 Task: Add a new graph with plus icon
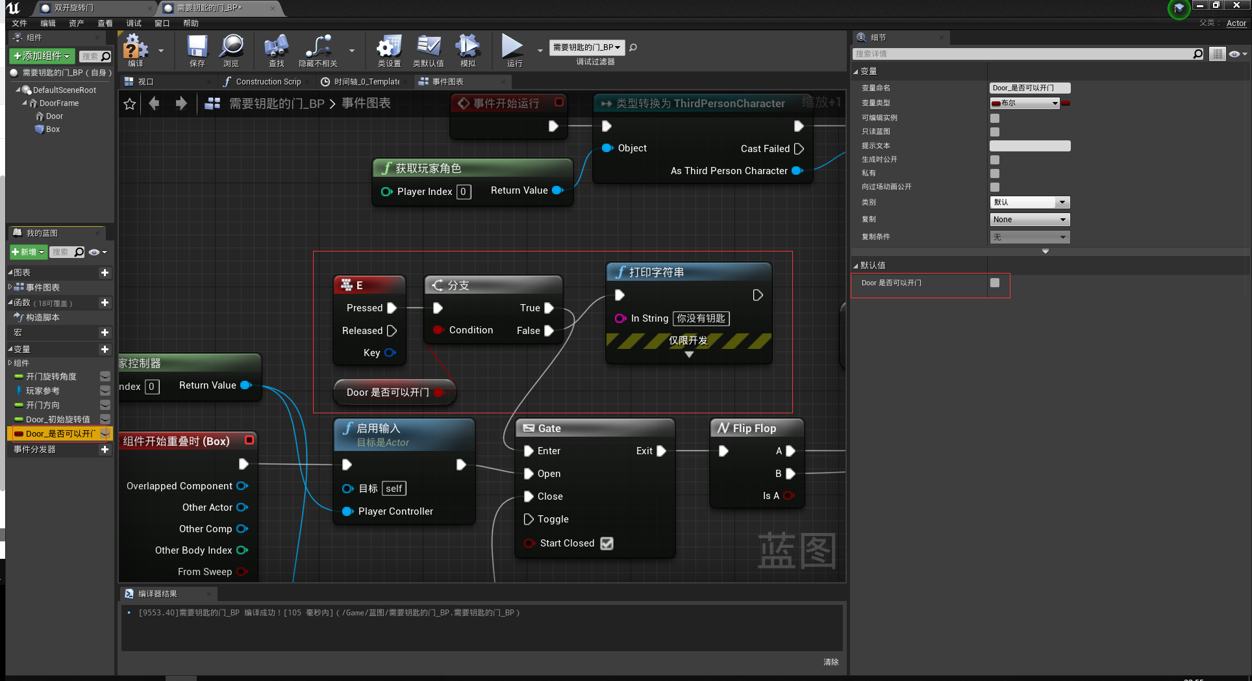[105, 273]
